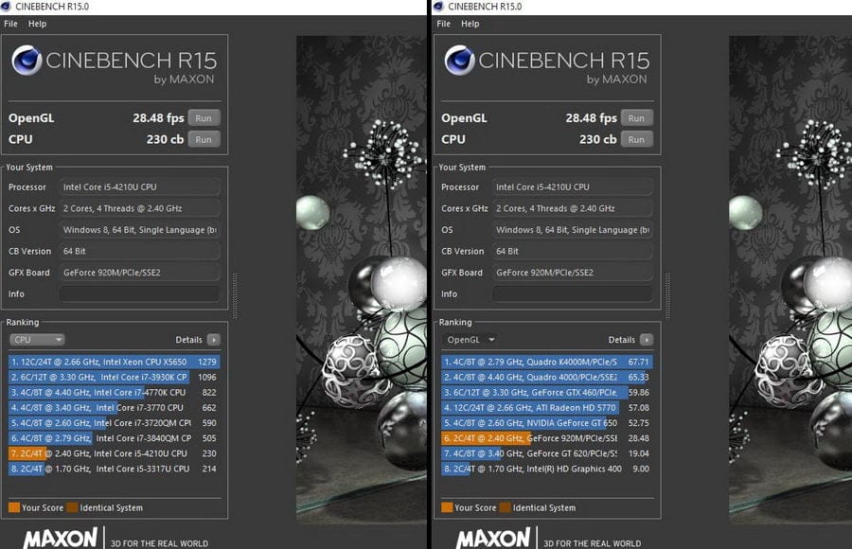Select Intel HD Graphics 400 ranking row

[x=547, y=469]
